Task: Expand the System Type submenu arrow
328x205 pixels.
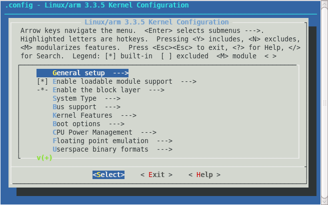Action: pos(112,98)
